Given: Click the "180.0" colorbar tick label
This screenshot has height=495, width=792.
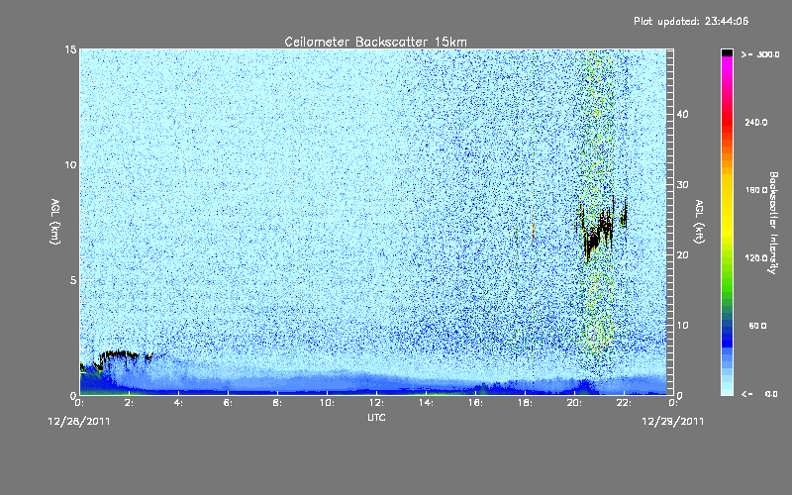Looking at the screenshot, I should (756, 190).
